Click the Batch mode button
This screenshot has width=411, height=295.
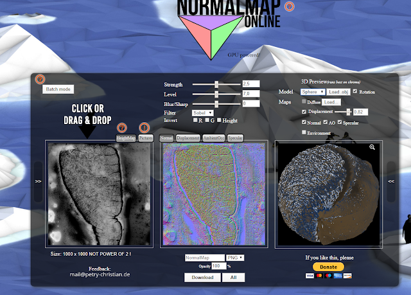point(58,89)
